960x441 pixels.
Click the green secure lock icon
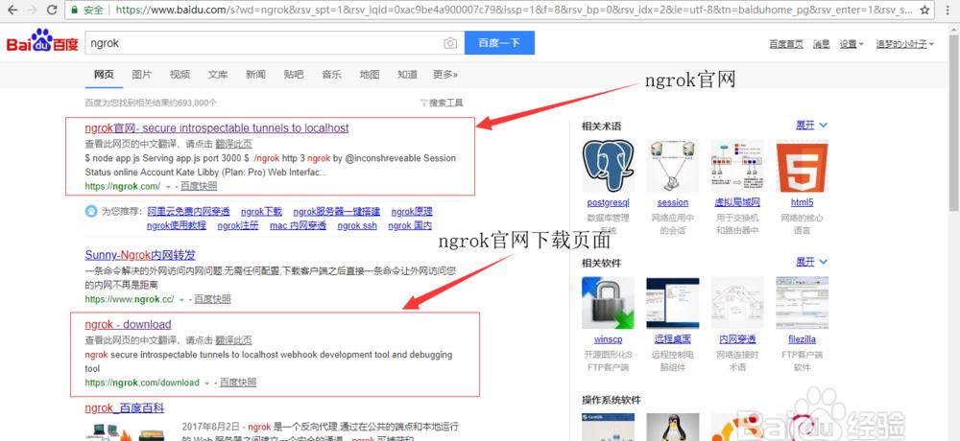tap(74, 10)
